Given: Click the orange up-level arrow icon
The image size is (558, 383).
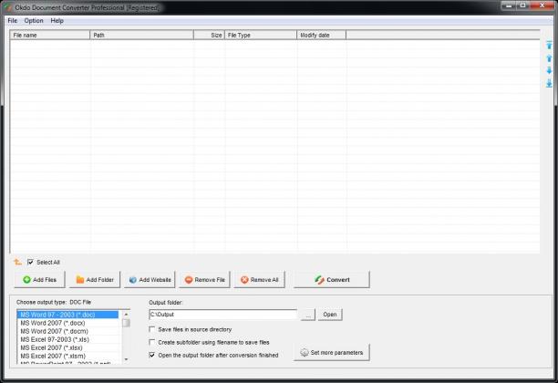Looking at the screenshot, I should coord(17,263).
